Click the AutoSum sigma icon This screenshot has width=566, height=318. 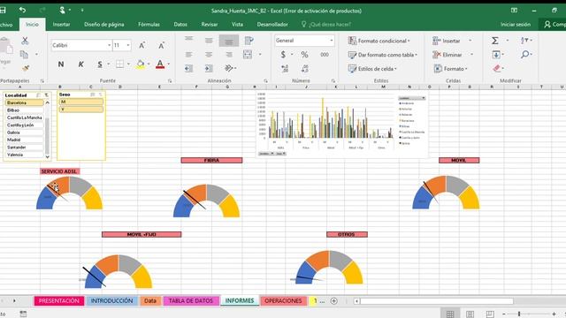(495, 41)
